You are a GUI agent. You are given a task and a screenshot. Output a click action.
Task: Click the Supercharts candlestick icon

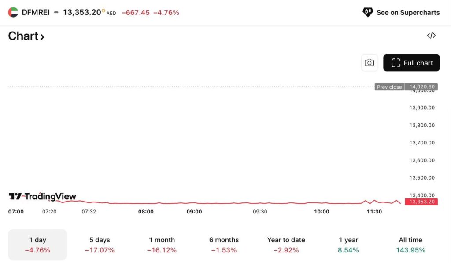tap(367, 12)
